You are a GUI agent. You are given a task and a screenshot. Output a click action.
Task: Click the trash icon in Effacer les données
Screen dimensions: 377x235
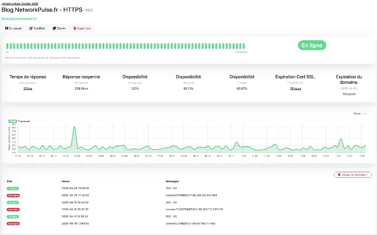pos(339,175)
